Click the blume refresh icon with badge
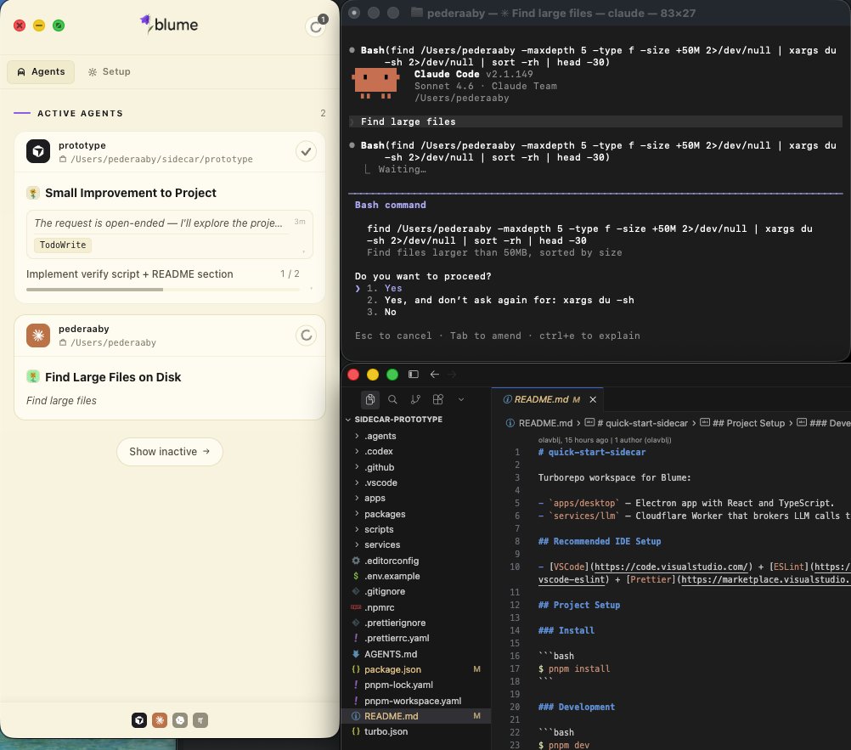851x750 pixels. tap(317, 25)
